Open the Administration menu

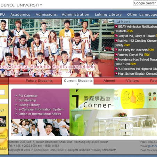click(75, 15)
